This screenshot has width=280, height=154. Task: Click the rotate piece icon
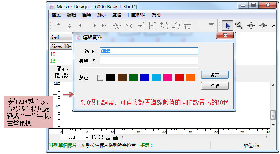(105, 26)
